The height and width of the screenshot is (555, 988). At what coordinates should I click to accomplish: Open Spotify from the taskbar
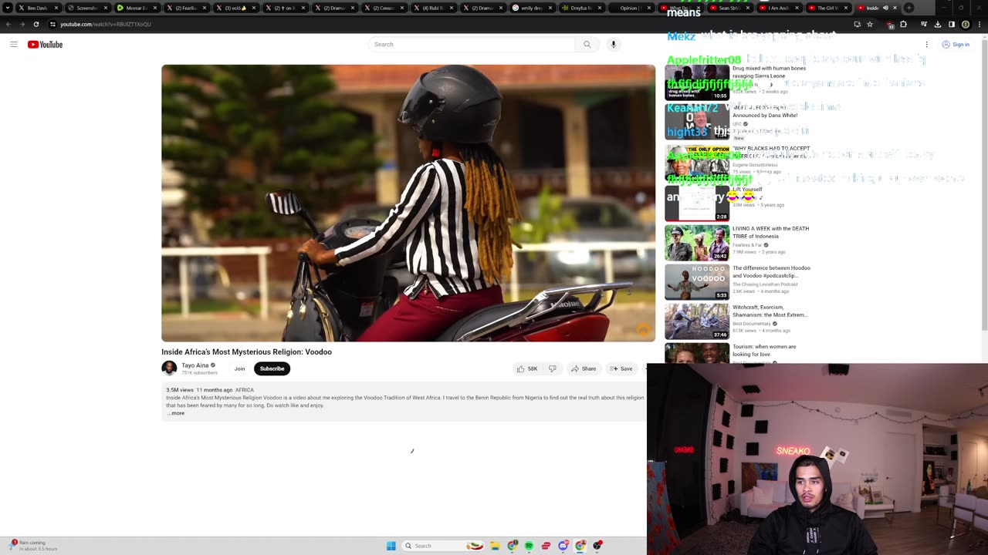529,546
